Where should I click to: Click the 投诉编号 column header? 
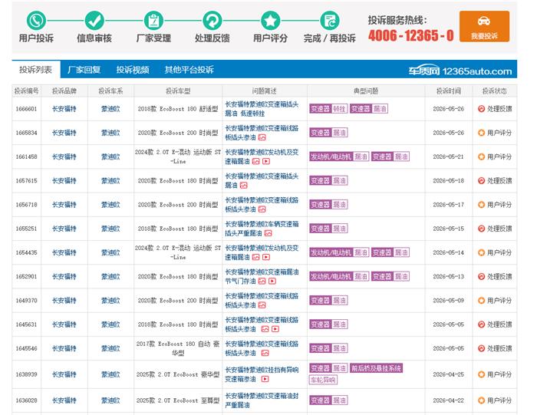(26, 91)
